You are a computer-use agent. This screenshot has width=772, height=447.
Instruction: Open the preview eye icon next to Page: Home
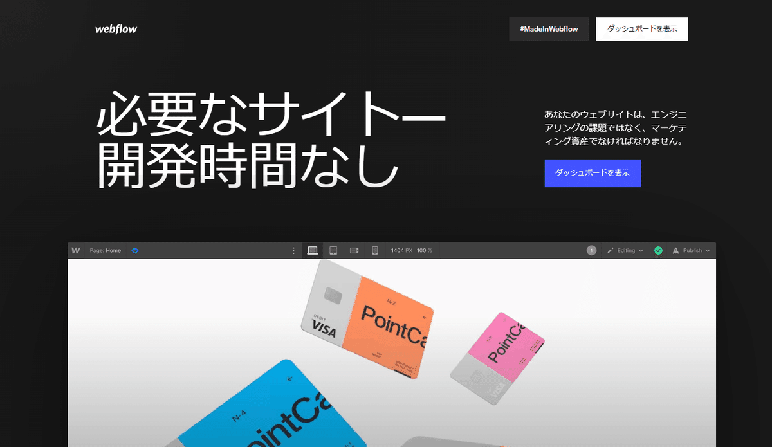coord(135,250)
